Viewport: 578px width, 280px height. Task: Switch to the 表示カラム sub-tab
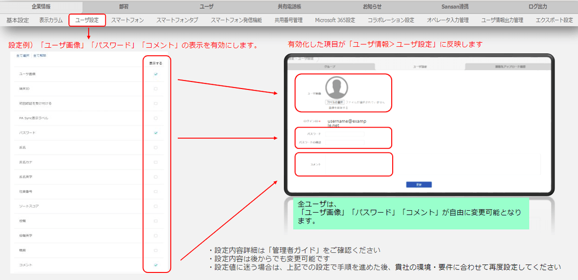coord(51,20)
